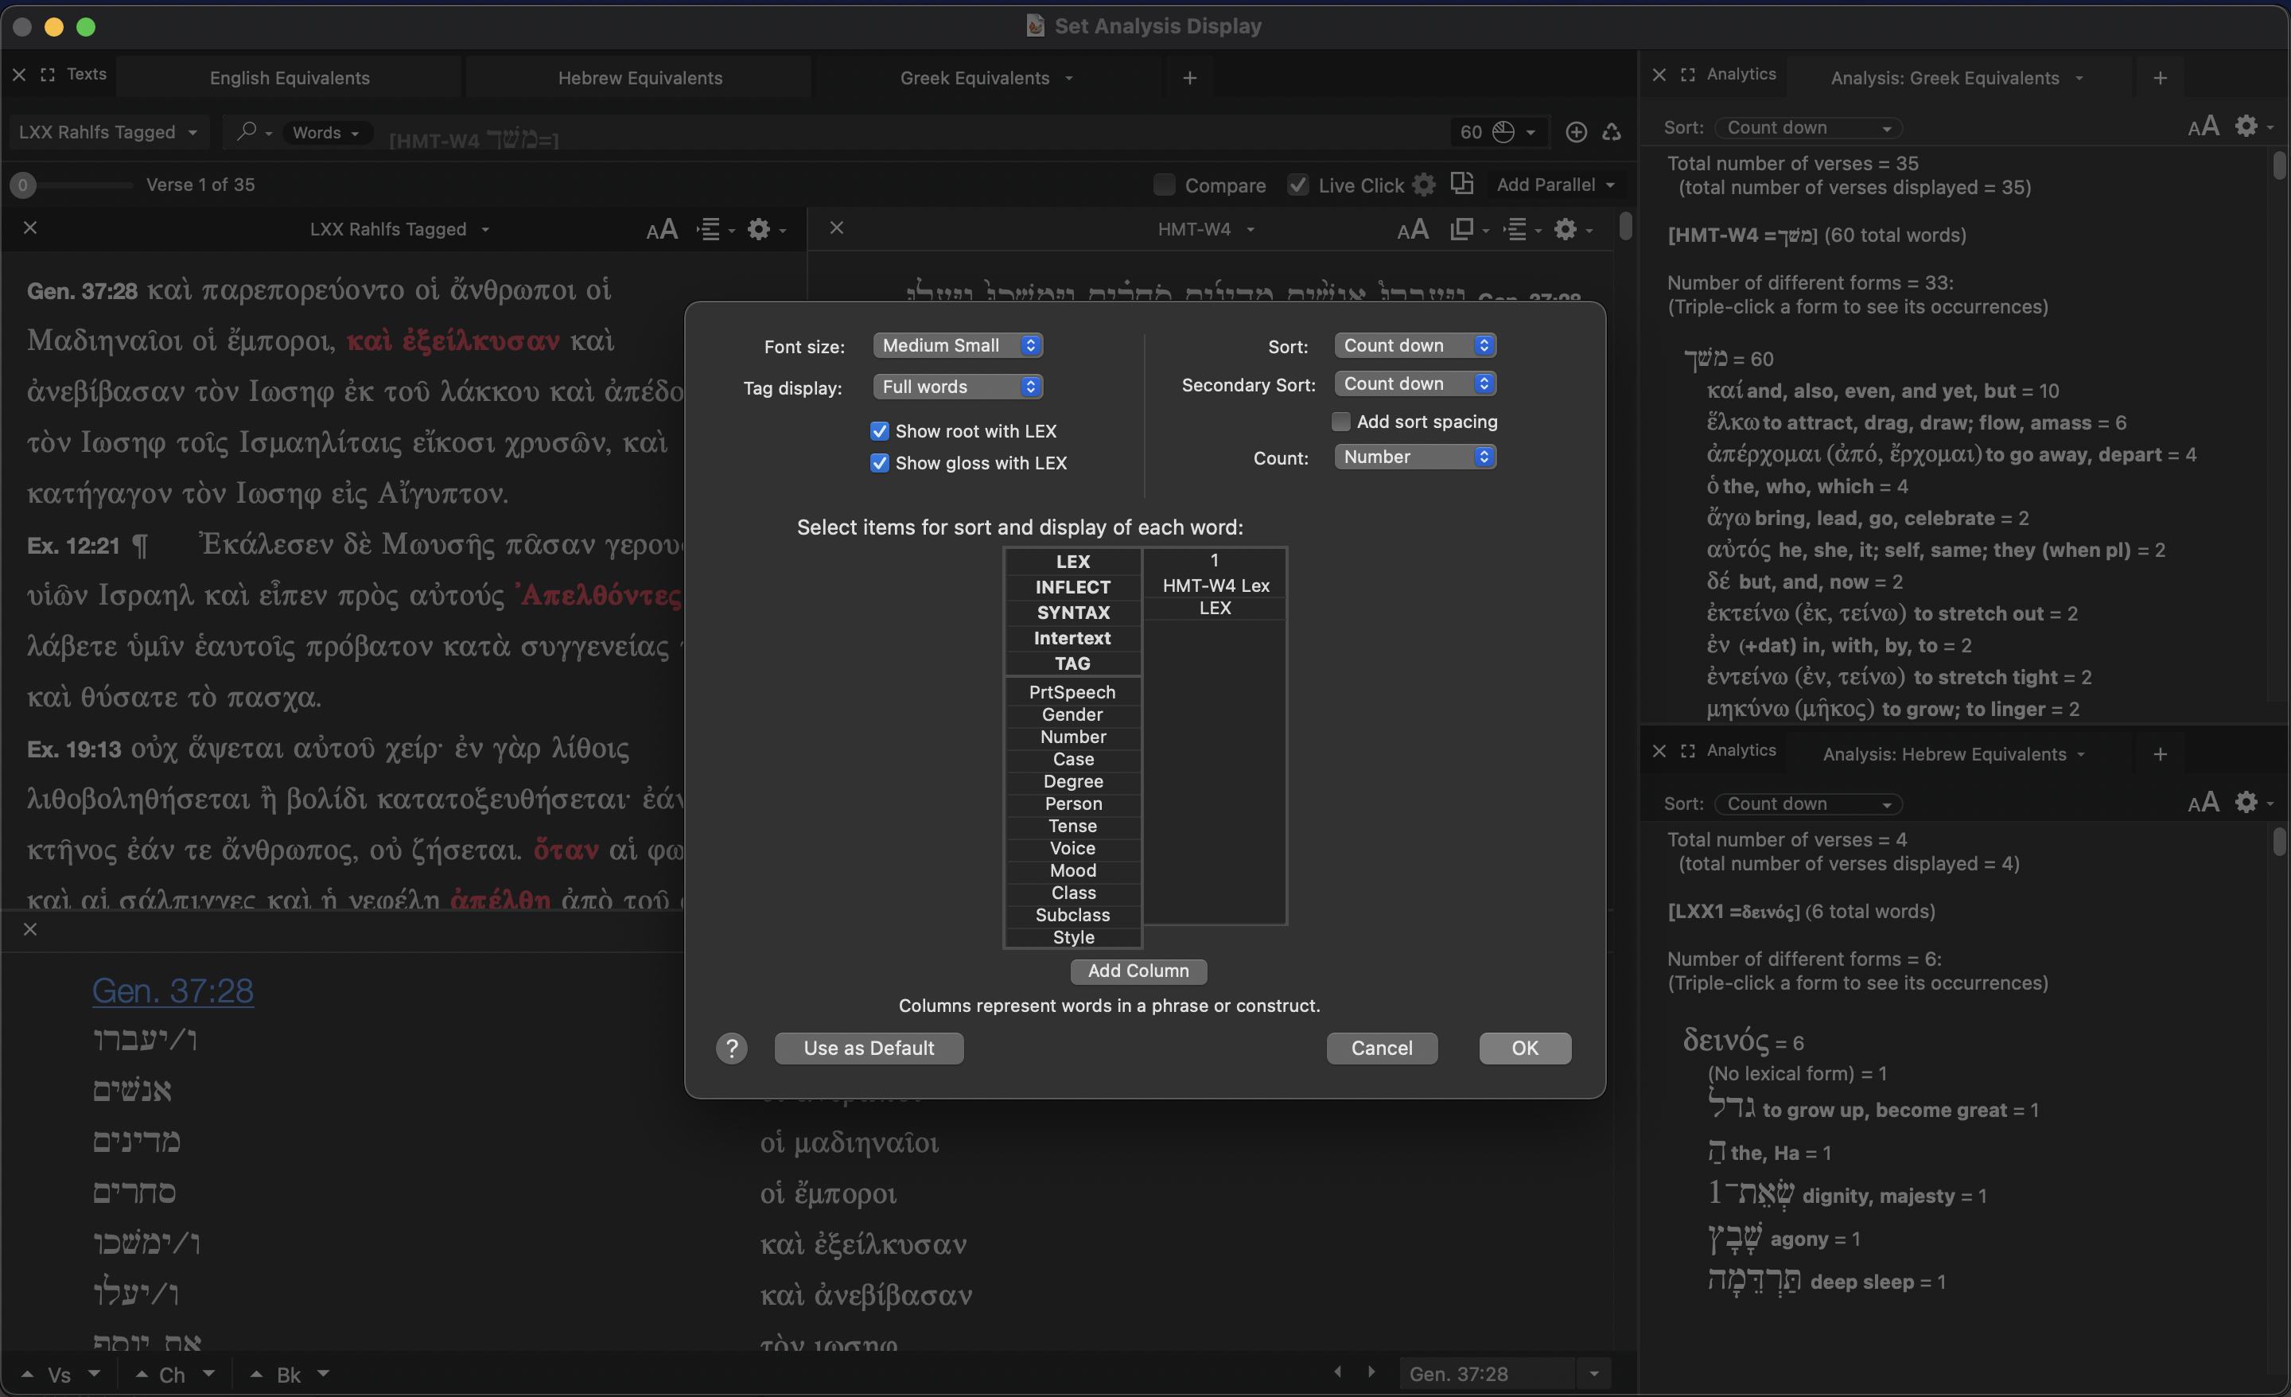Viewport: 2291px width, 1397px height.
Task: Open the Secondary Sort dropdown
Action: point(1414,383)
